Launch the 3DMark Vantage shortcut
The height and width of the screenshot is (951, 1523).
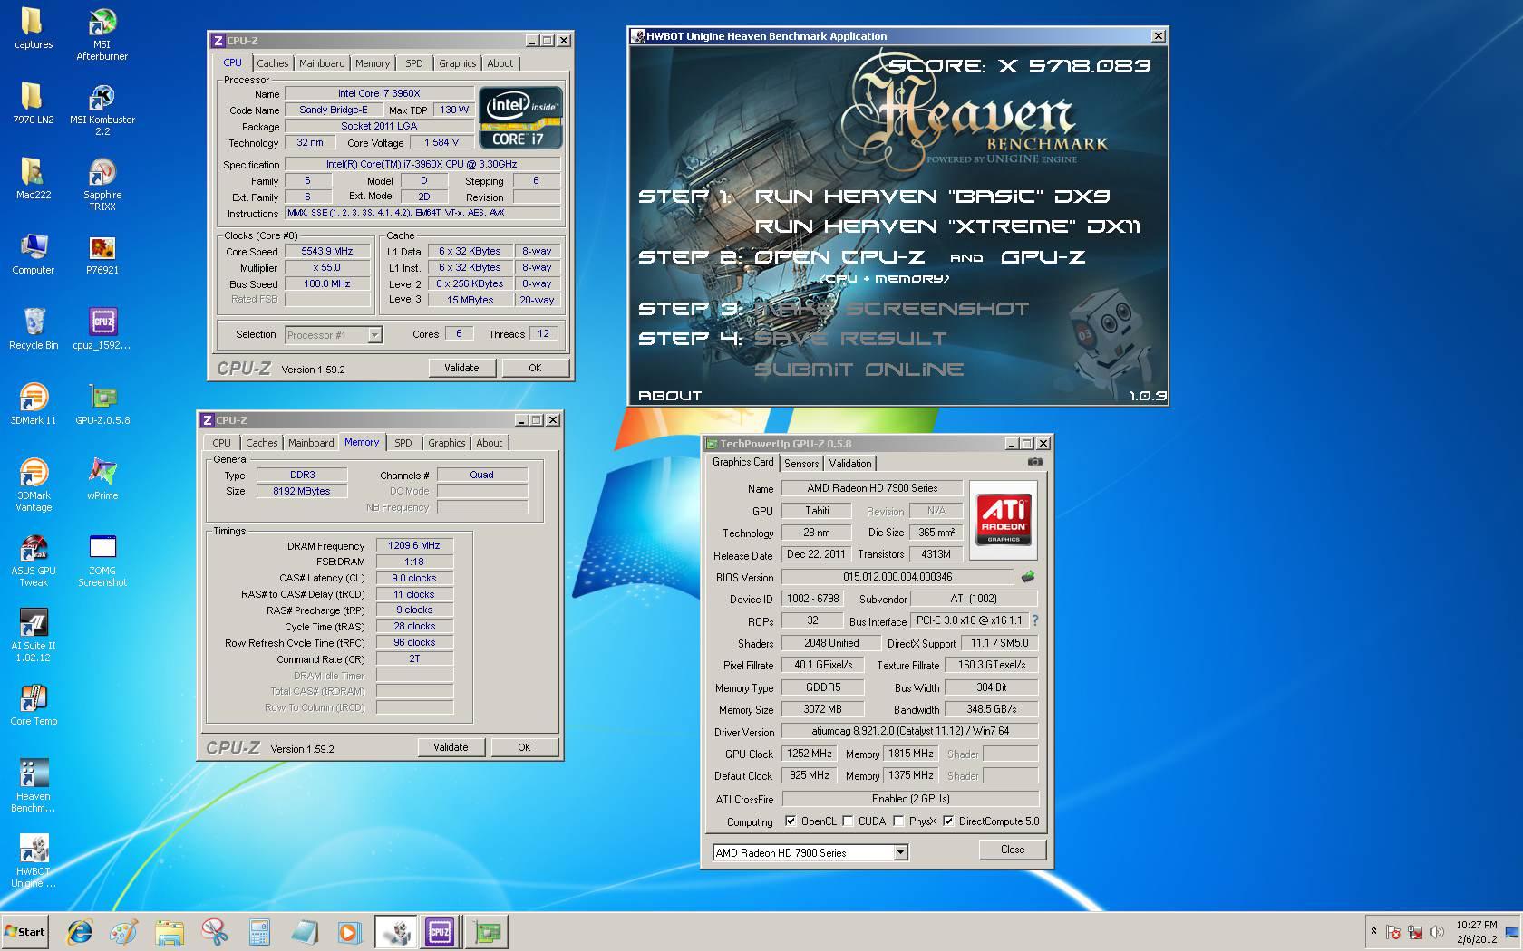(x=33, y=485)
